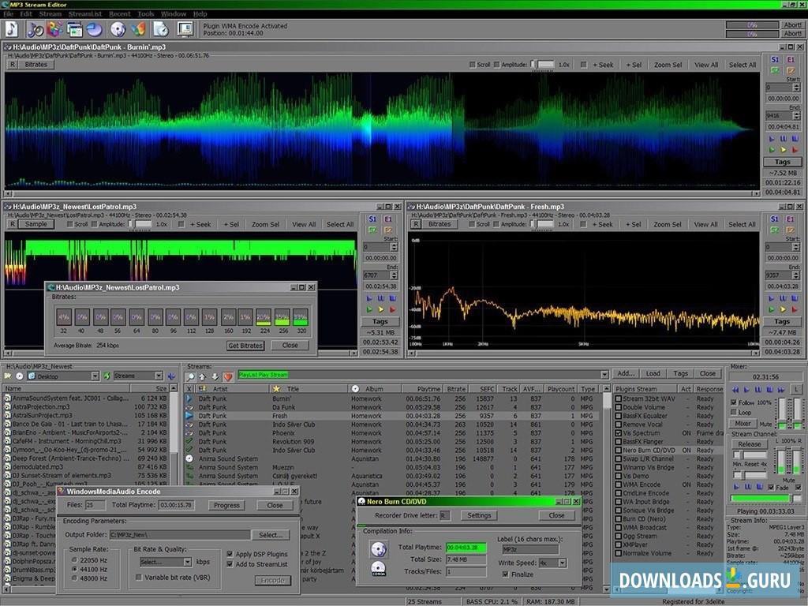Click the magnifier search icon above Streams list
The width and height of the screenshot is (808, 606).
tap(190, 376)
